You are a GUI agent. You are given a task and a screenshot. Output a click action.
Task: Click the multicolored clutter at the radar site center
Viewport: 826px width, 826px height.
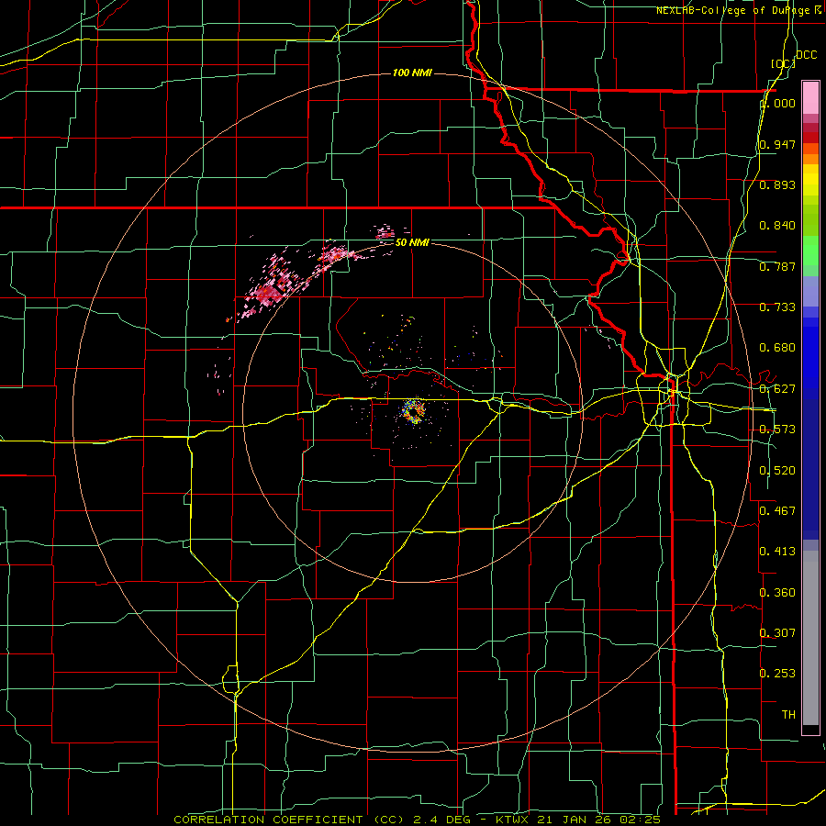click(413, 411)
